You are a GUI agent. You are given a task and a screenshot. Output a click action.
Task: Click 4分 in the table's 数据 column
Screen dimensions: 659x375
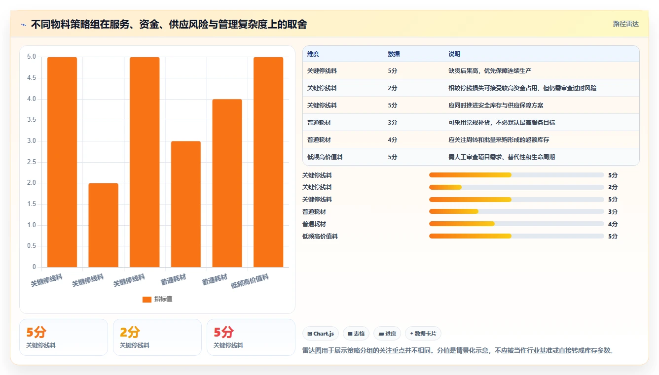[393, 140]
